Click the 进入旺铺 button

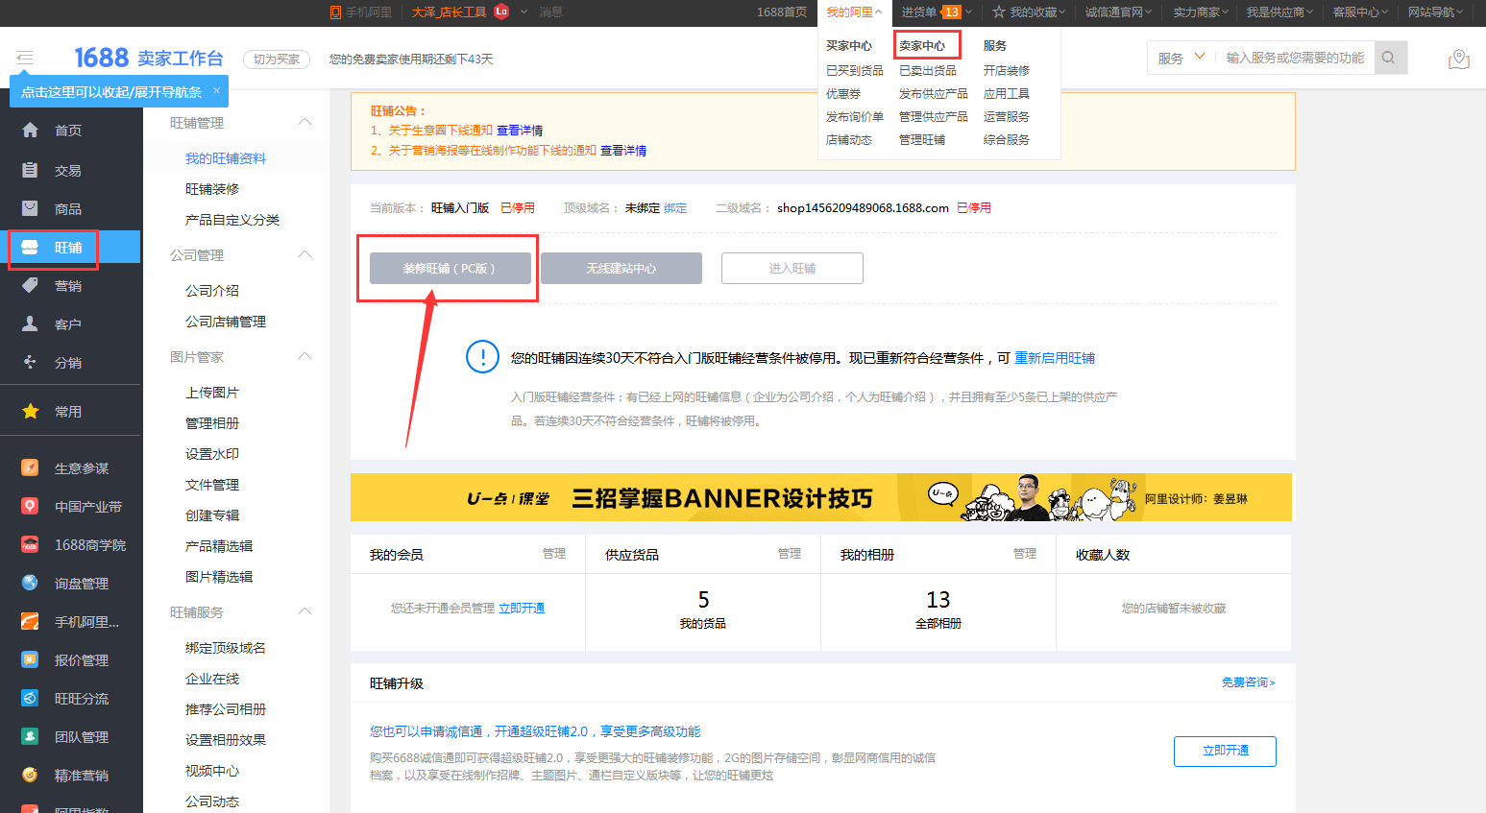792,269
